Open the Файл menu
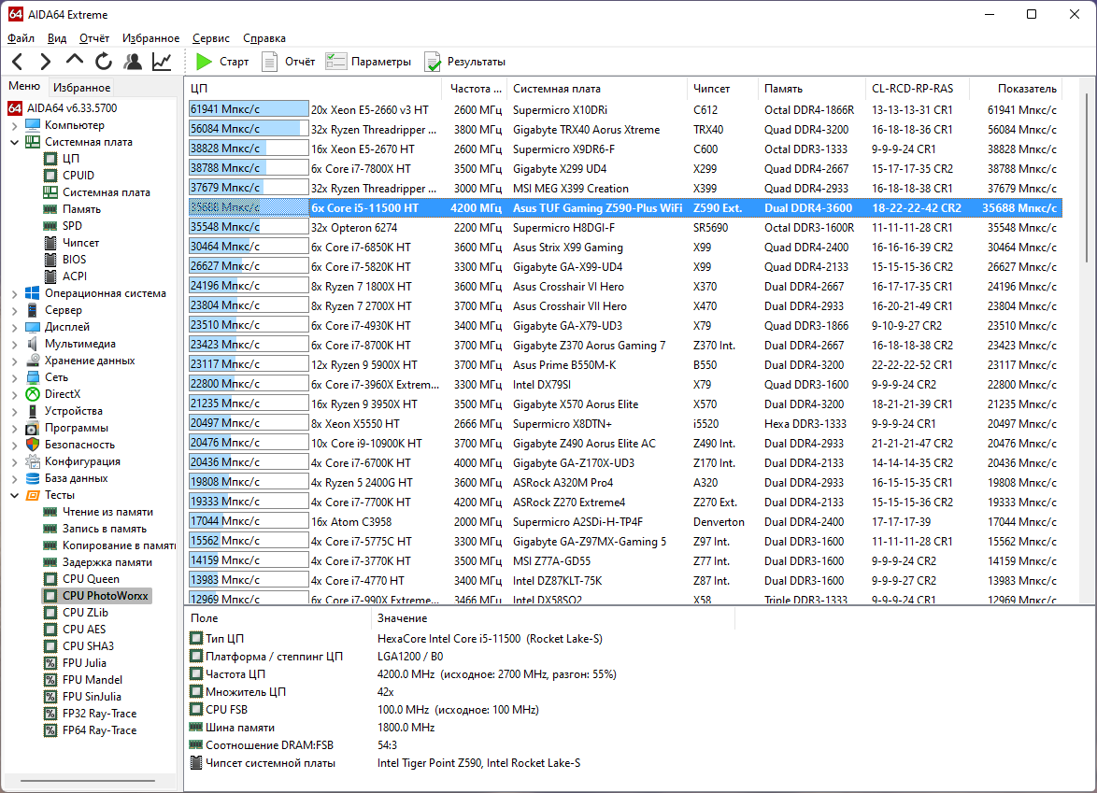This screenshot has height=793, width=1097. [21, 38]
